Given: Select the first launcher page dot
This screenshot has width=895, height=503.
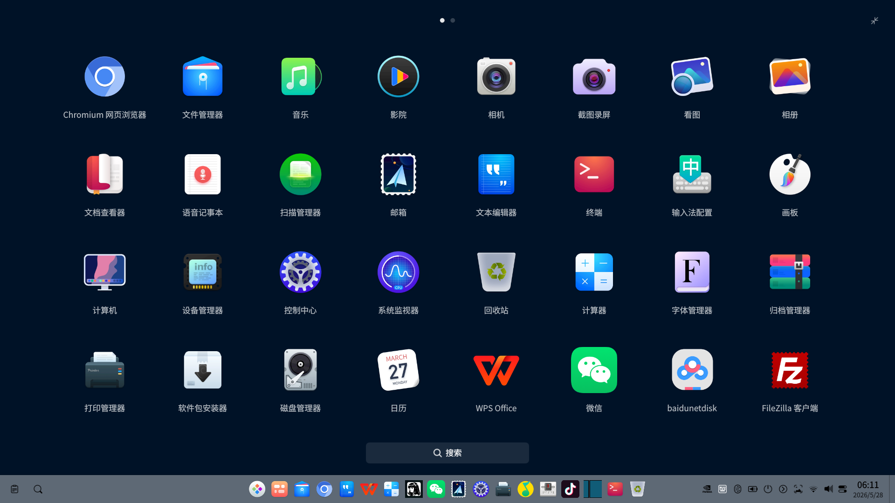Looking at the screenshot, I should click(442, 20).
